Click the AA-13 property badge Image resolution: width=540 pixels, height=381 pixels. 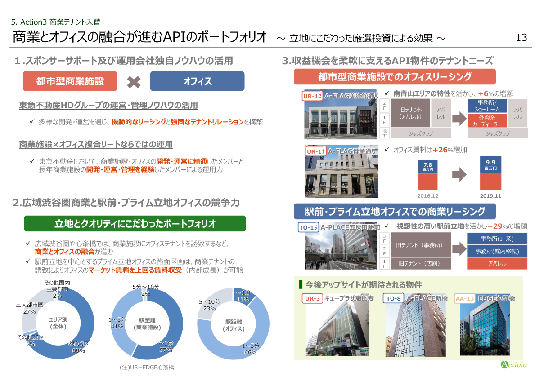pos(464,298)
